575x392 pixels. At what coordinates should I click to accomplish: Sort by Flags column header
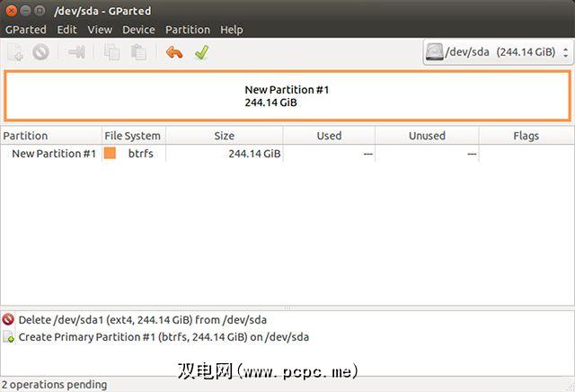coord(526,136)
